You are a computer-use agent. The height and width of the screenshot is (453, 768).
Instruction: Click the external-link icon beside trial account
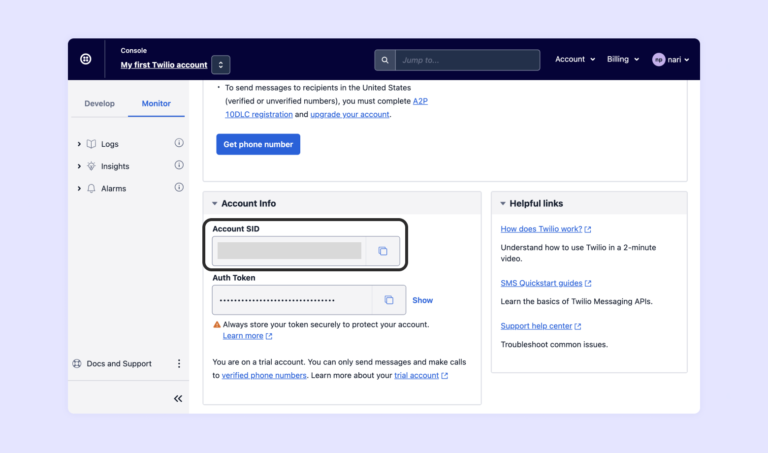tap(445, 376)
